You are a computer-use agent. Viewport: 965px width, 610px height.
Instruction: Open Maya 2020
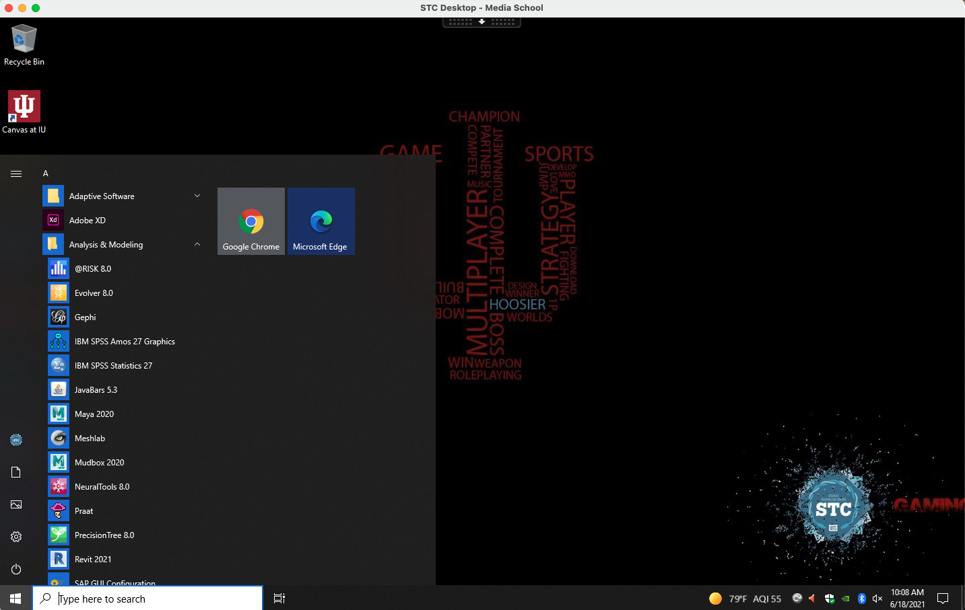point(94,414)
